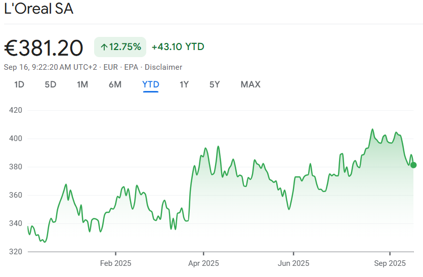
Task: Click the green current price dot on chart
Action: tap(413, 165)
